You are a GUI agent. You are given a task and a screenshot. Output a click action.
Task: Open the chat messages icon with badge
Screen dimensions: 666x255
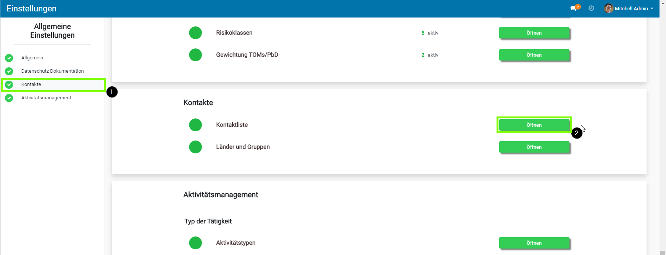(574, 8)
